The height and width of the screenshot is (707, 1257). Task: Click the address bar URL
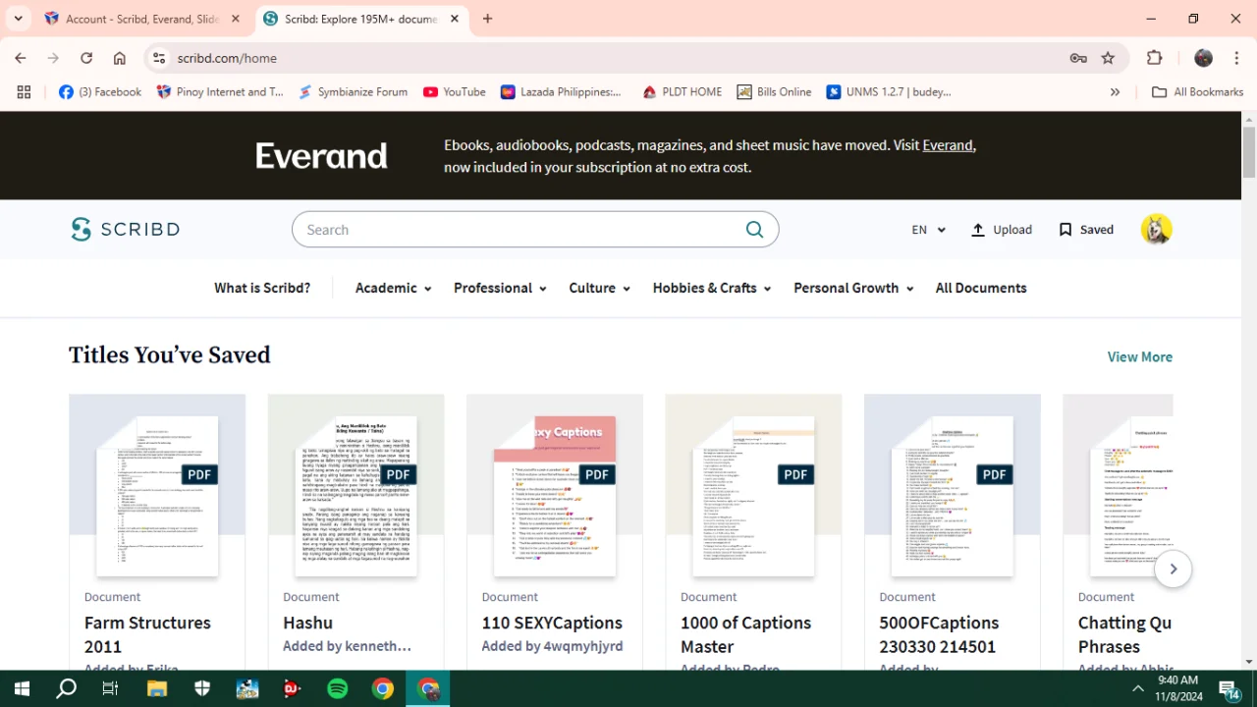point(227,58)
